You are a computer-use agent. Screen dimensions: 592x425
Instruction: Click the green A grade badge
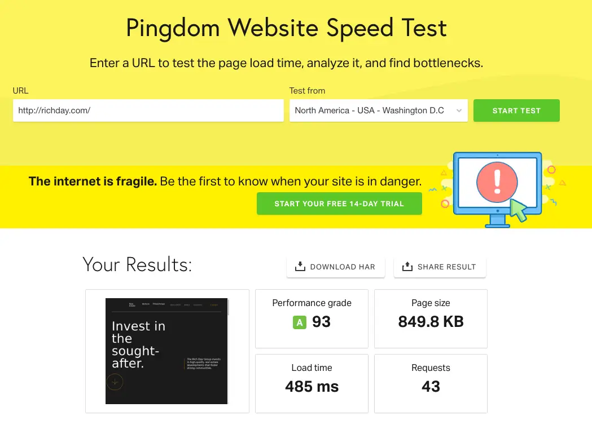click(300, 322)
